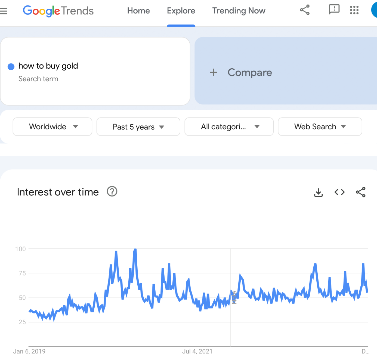377x363 pixels.
Task: Select the Explore tab
Action: point(181,11)
